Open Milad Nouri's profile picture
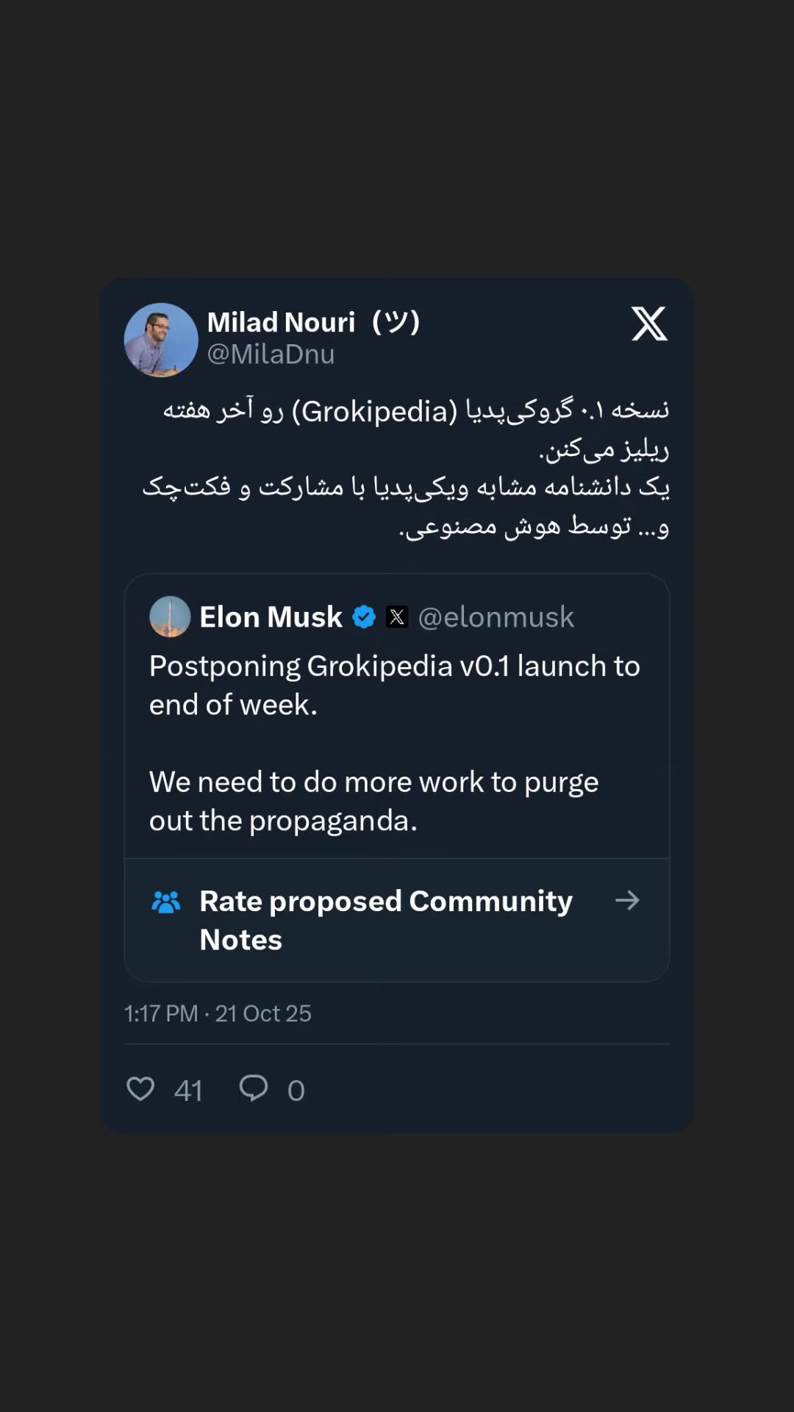Screen dimensions: 794x1412 tap(161, 340)
